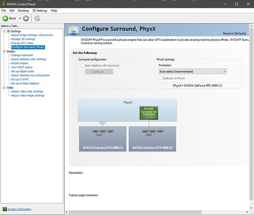The width and height of the screenshot is (254, 215).
Task: Select the GeForce RTX 4090 (1) GPU box
Action: click(103, 139)
